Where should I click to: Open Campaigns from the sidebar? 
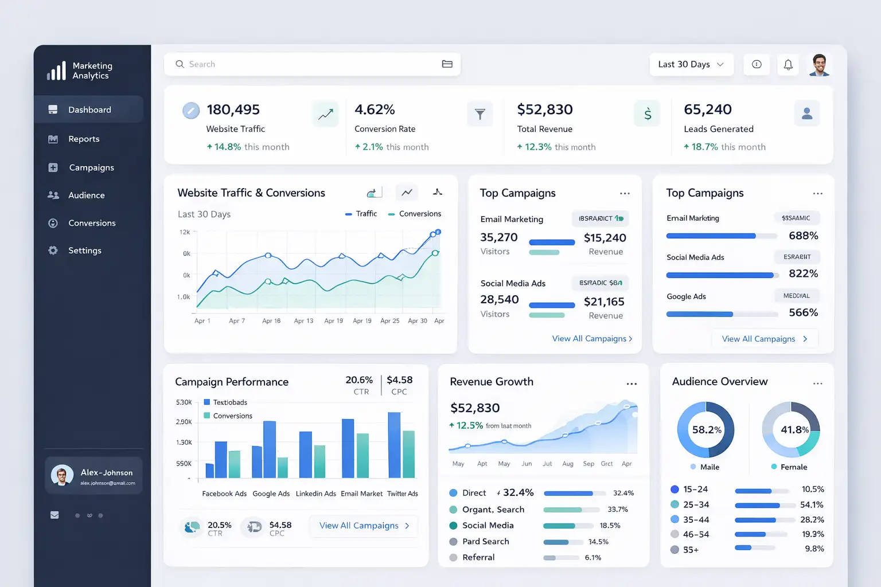91,168
